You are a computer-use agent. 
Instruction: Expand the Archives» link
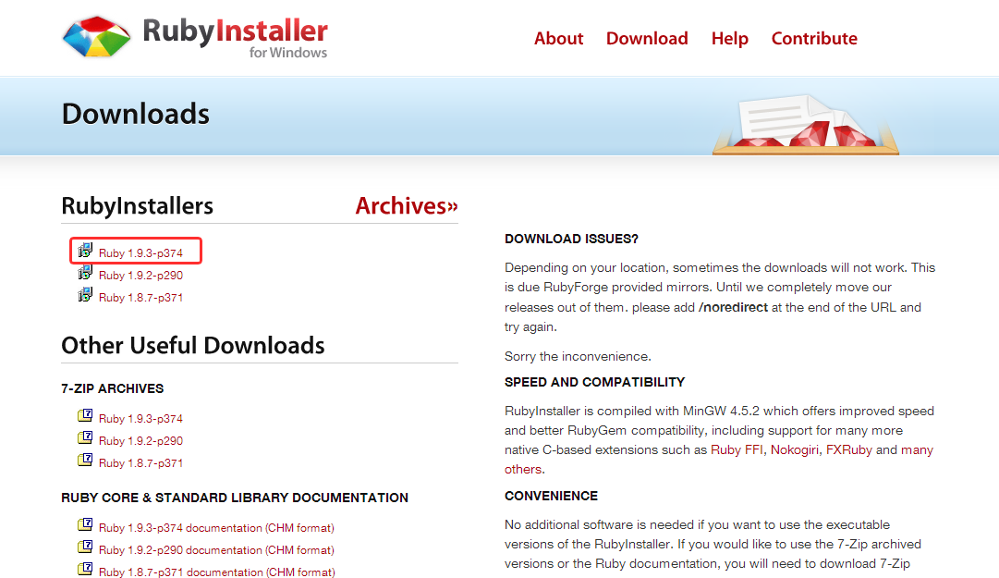(407, 206)
